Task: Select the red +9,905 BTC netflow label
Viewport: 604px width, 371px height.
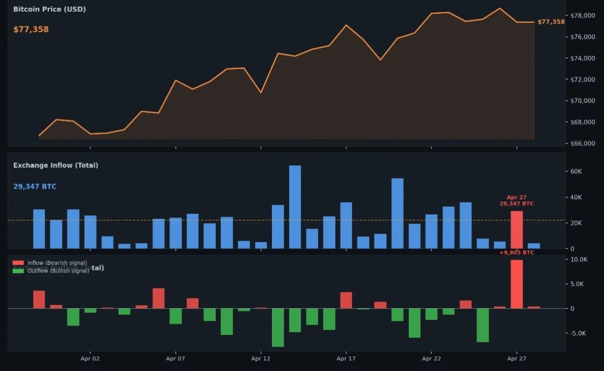Action: [x=517, y=253]
